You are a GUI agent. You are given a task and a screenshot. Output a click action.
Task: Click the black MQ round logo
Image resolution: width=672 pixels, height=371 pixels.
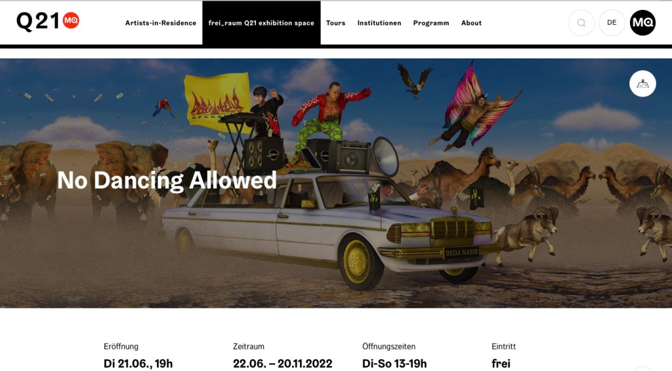(643, 23)
